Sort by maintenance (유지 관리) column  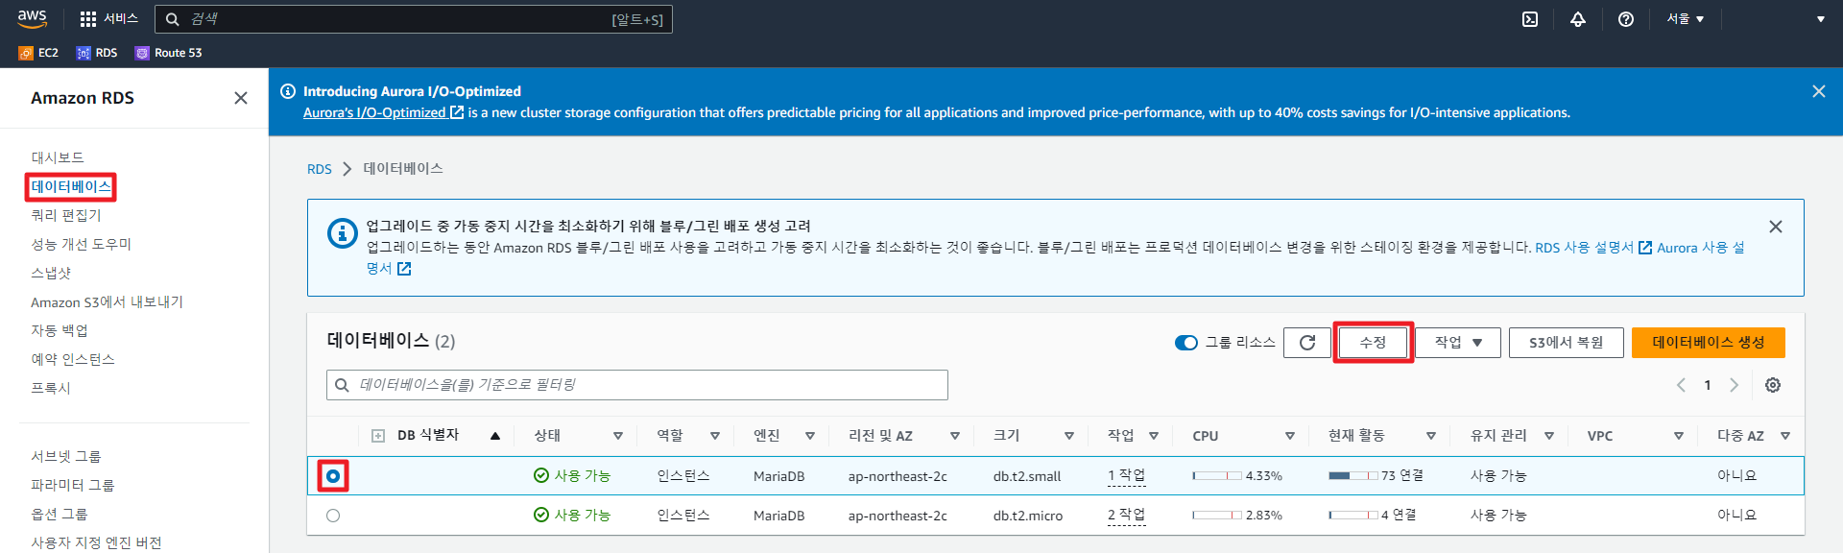[x=1549, y=436]
